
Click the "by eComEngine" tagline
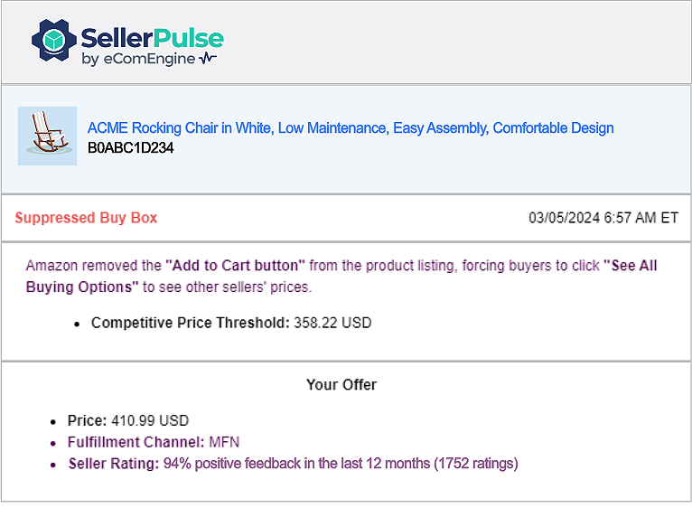click(138, 60)
